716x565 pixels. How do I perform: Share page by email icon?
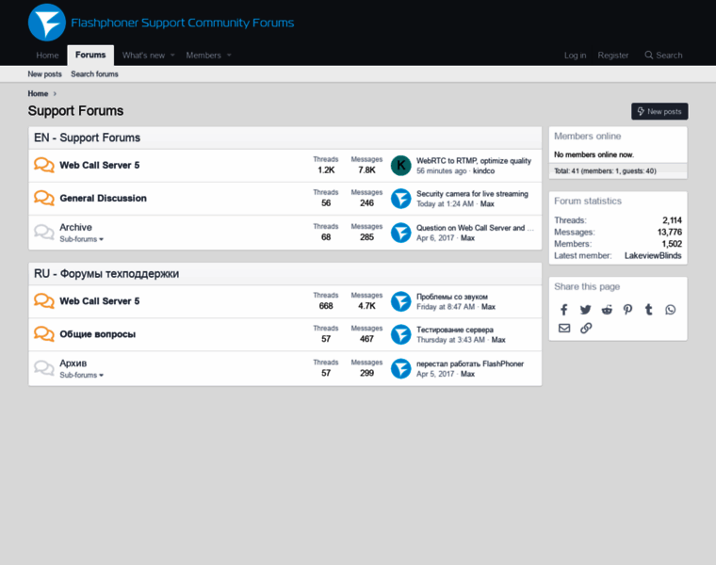click(x=564, y=328)
